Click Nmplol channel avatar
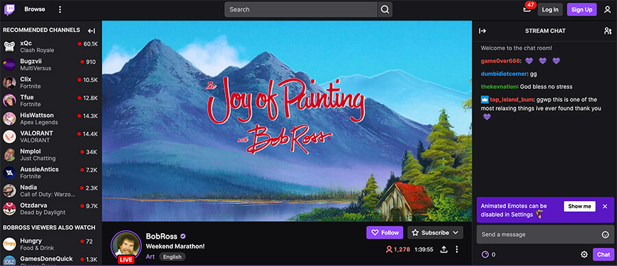This screenshot has height=266, width=617. click(10, 155)
